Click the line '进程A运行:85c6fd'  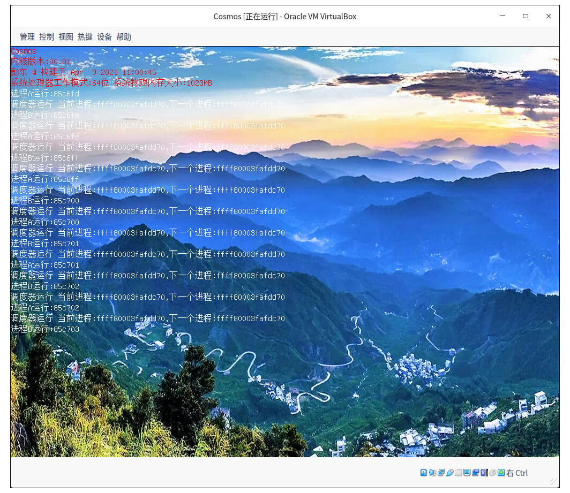[45, 94]
